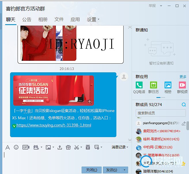Switch to the 文件 tab
The image size is (189, 174).
pos(59,20)
